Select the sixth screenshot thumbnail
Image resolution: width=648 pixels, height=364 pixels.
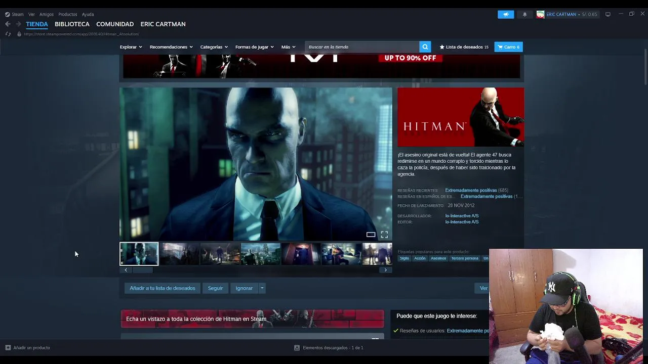(x=342, y=254)
